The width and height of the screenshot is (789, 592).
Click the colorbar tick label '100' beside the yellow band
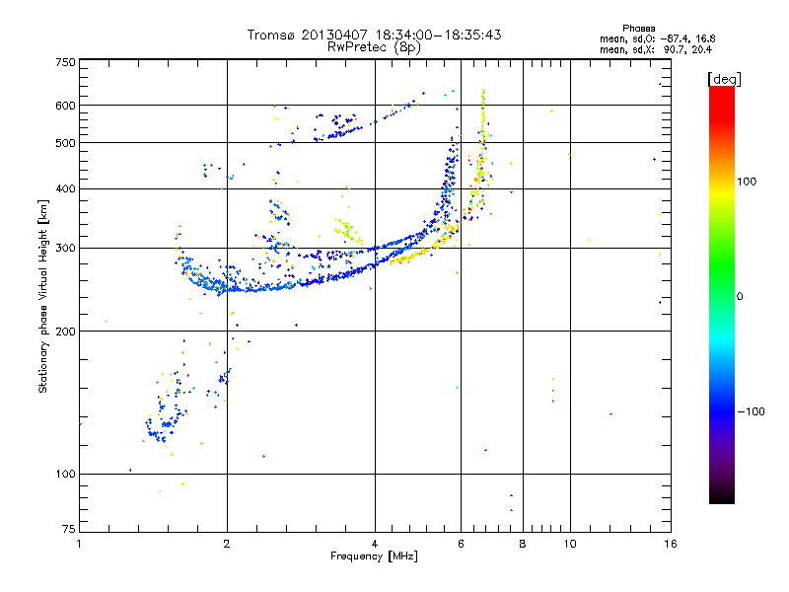coord(747,182)
